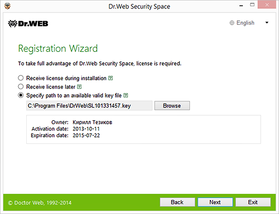Viewport: 279px width, 214px height.
Task: Exit the Registration Wizard
Action: tap(253, 202)
